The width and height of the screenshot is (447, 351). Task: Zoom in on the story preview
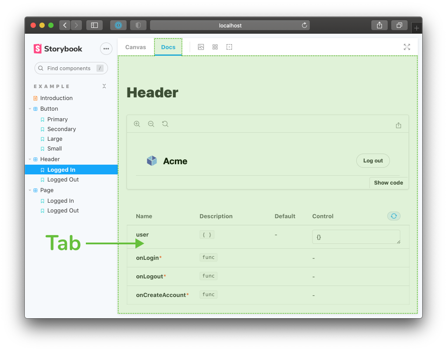point(137,124)
